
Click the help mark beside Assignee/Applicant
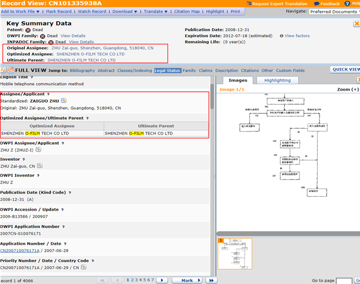pos(48,94)
